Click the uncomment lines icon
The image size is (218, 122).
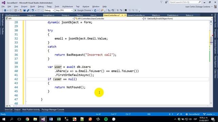point(121,11)
